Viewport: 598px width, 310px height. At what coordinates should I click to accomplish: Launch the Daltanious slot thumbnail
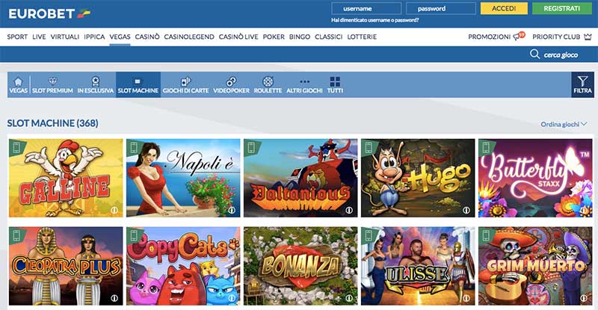pos(300,178)
